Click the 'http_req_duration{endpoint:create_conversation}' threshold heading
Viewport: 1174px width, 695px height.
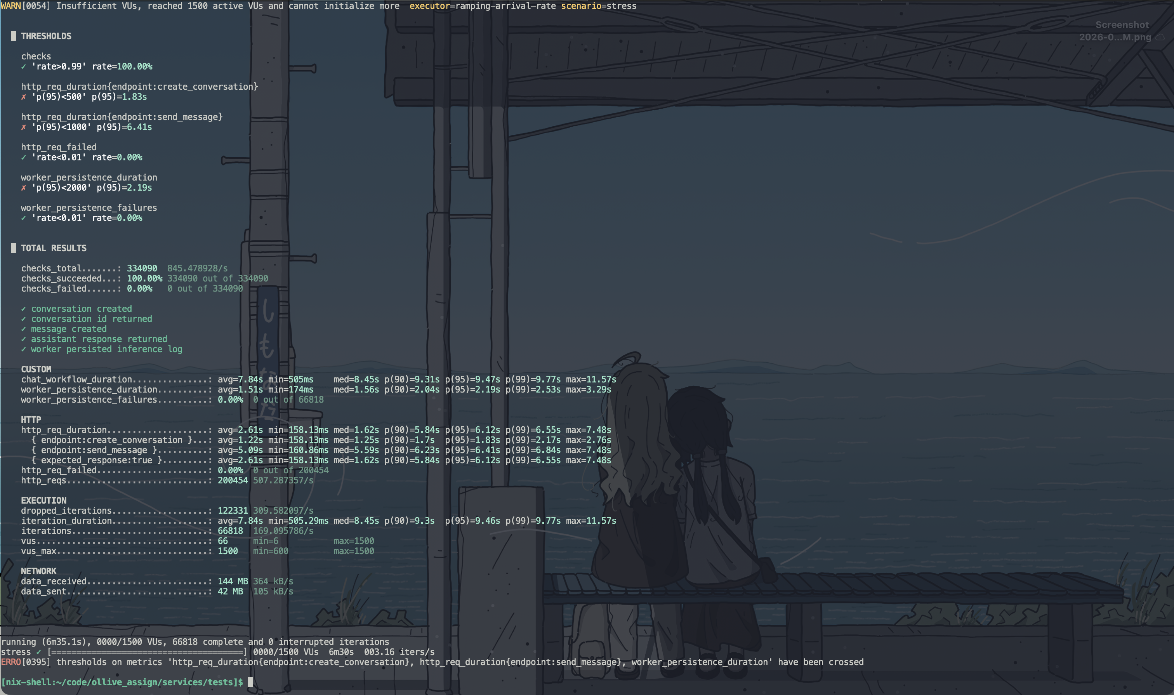click(x=139, y=87)
